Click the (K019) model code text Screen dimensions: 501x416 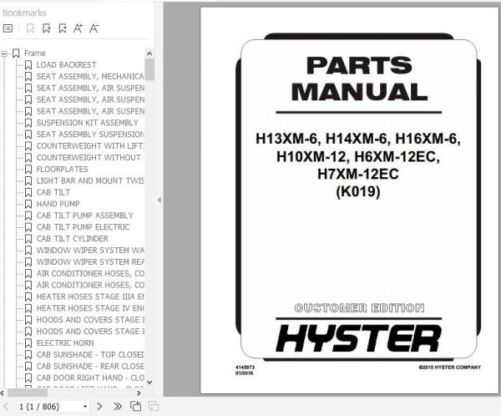[x=358, y=191]
